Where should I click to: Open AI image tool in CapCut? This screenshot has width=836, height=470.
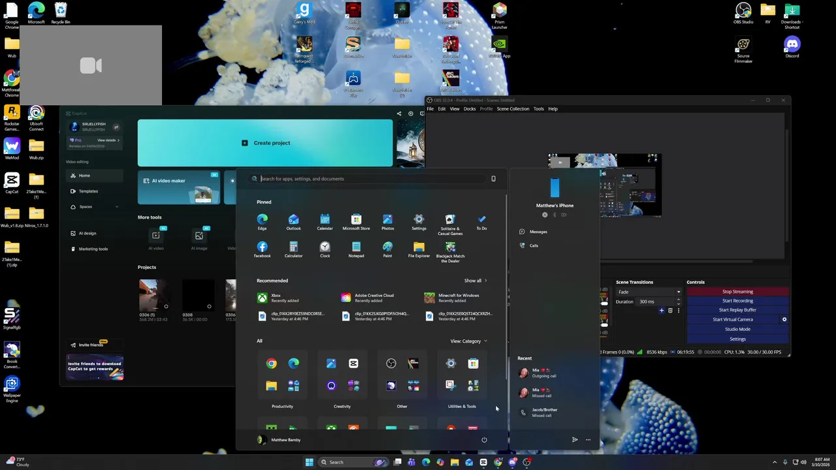click(199, 239)
